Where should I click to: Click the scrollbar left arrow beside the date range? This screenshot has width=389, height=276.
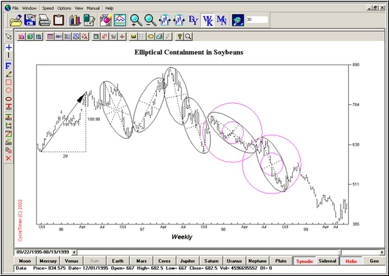[x=74, y=252]
